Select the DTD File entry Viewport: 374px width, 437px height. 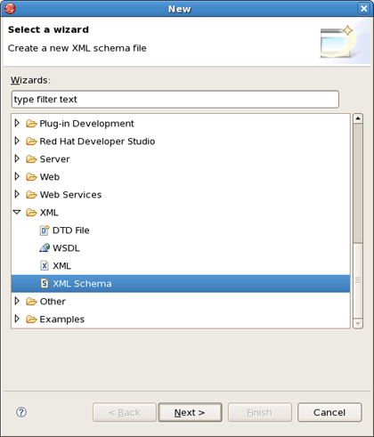[71, 231]
